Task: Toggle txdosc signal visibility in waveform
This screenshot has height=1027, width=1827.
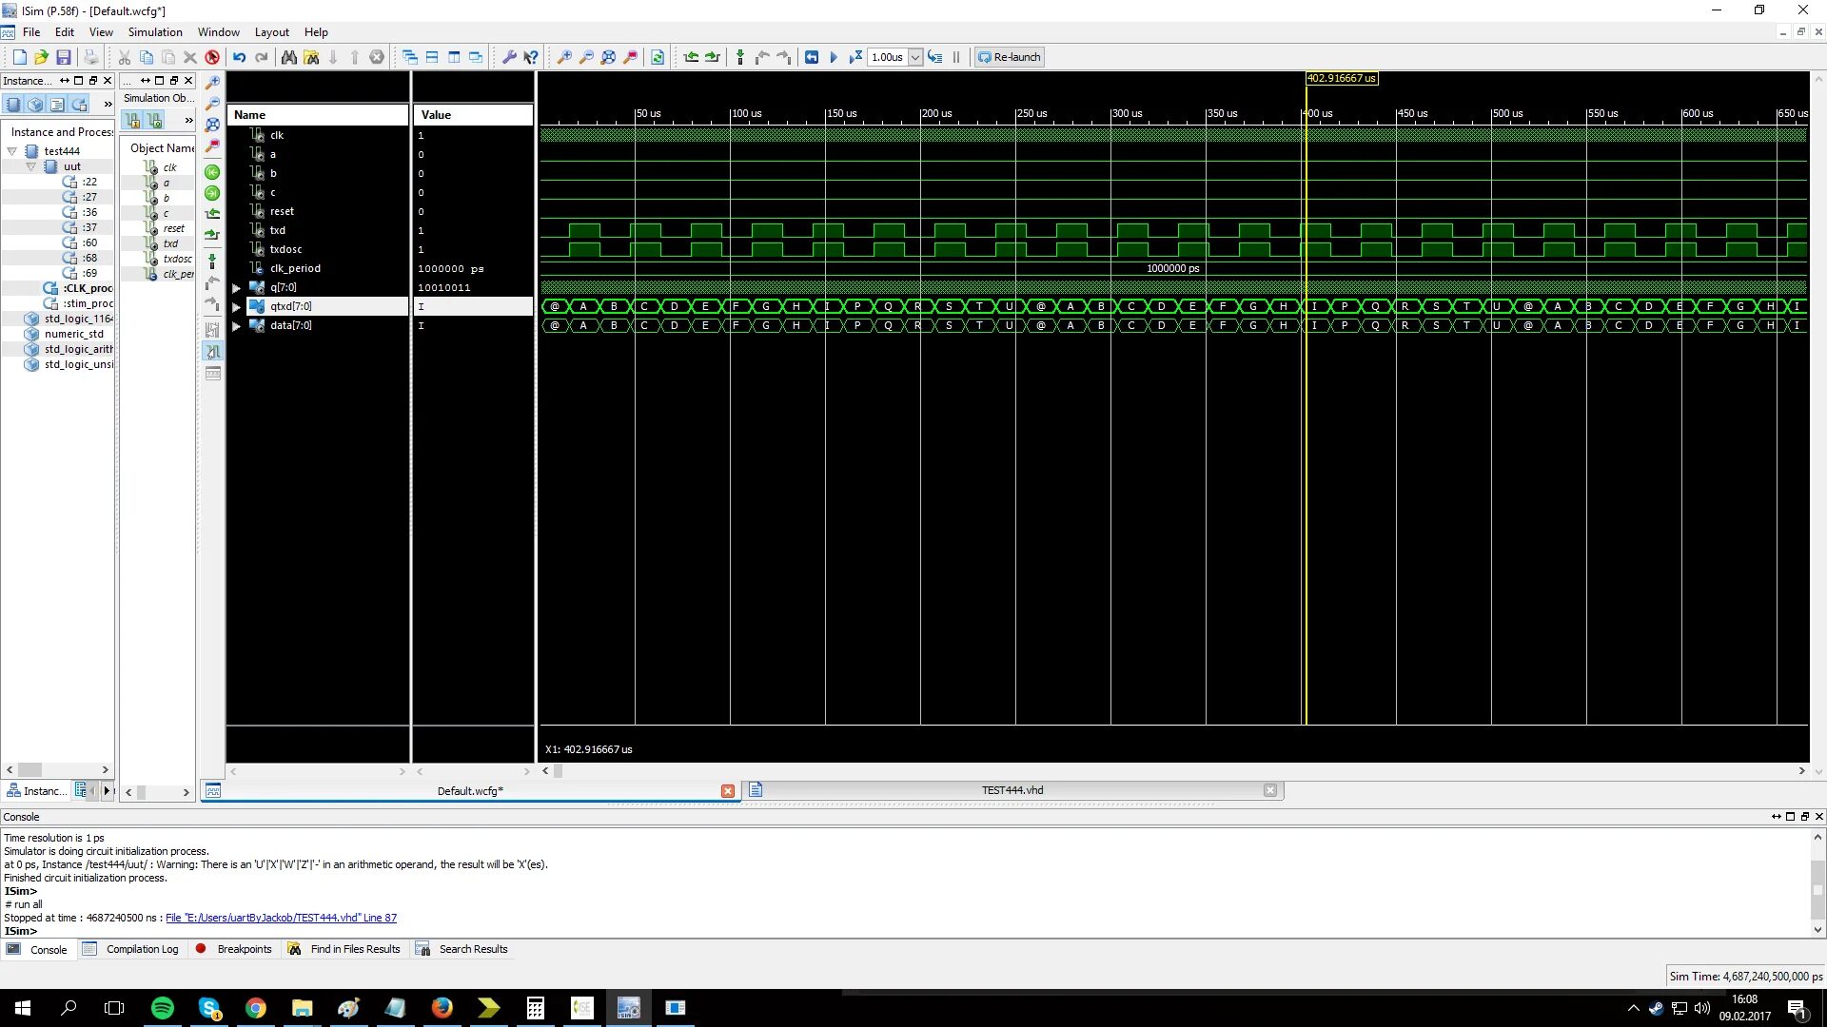Action: 284,248
